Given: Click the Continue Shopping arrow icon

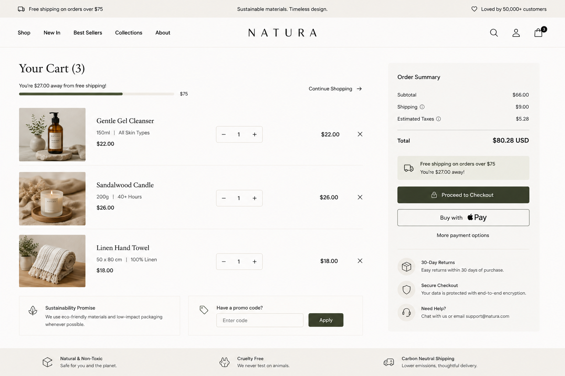Looking at the screenshot, I should (359, 89).
